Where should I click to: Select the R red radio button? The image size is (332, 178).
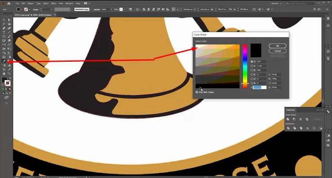point(252,74)
